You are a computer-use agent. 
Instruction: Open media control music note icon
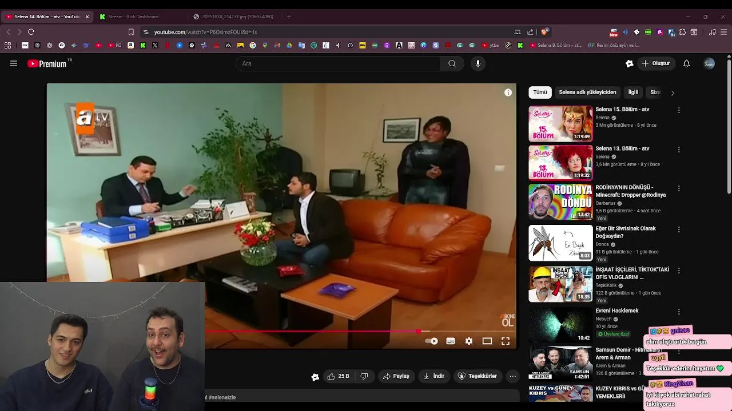(x=712, y=32)
